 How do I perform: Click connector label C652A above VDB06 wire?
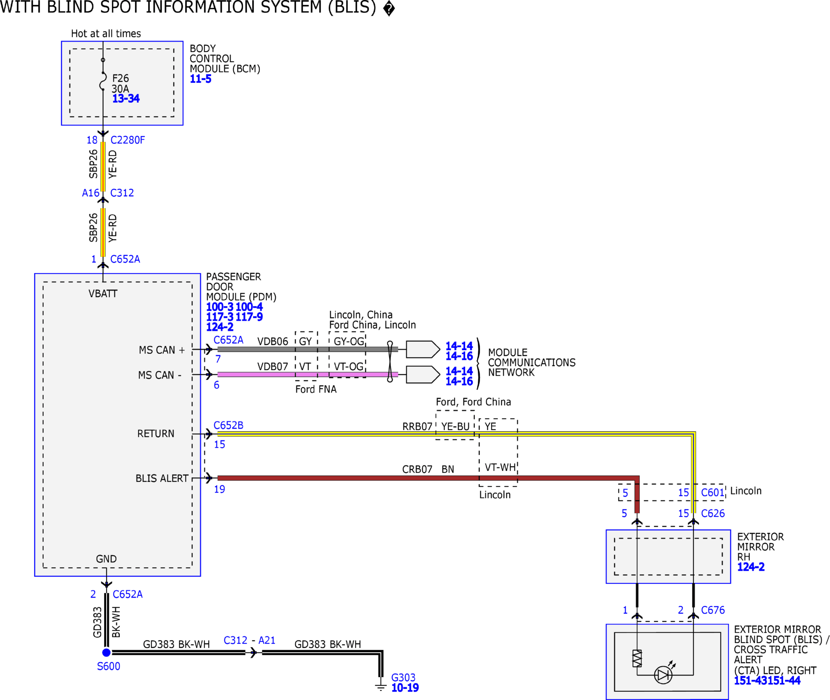click(228, 340)
